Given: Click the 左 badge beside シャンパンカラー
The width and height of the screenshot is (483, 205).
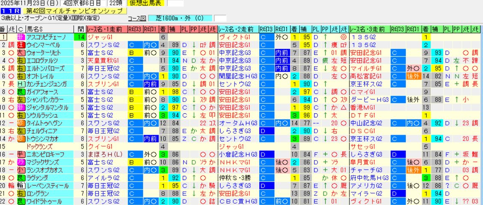Looking at the screenshot, I should click(21, 100).
